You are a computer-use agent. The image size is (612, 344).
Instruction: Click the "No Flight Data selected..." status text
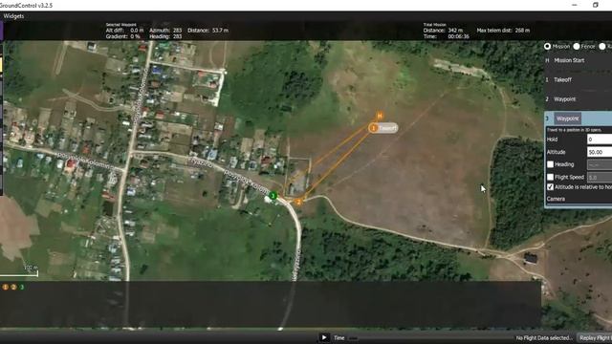544,338
